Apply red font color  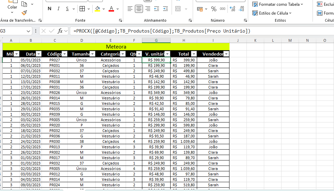pyautogui.click(x=111, y=9)
